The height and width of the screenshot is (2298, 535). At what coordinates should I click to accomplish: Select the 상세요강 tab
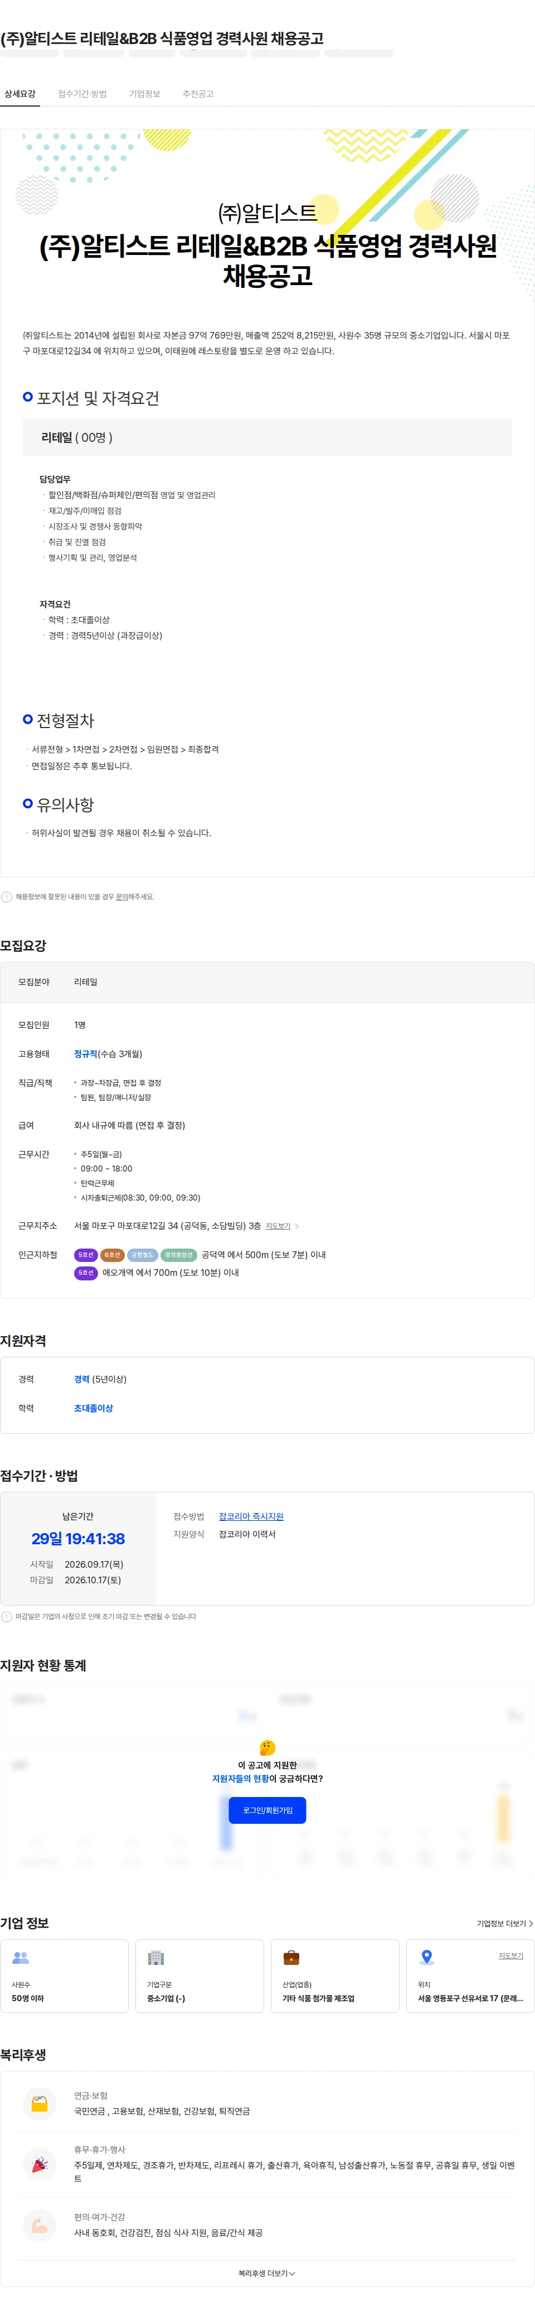tap(20, 94)
